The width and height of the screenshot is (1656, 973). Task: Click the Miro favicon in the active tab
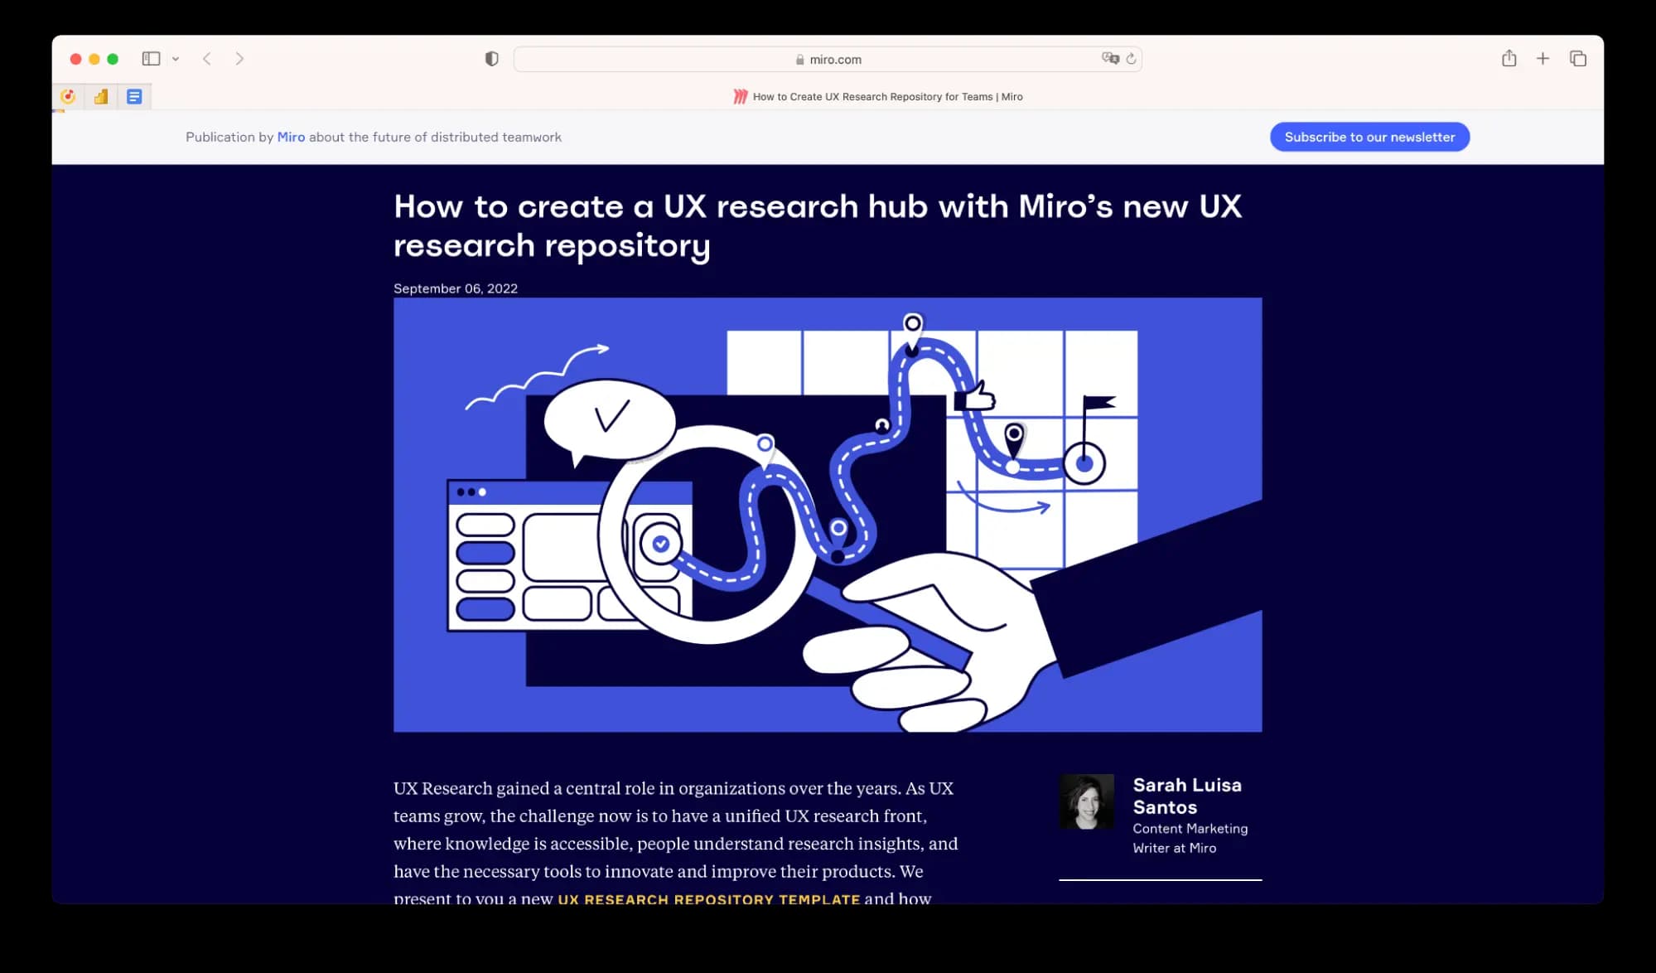[x=738, y=96]
